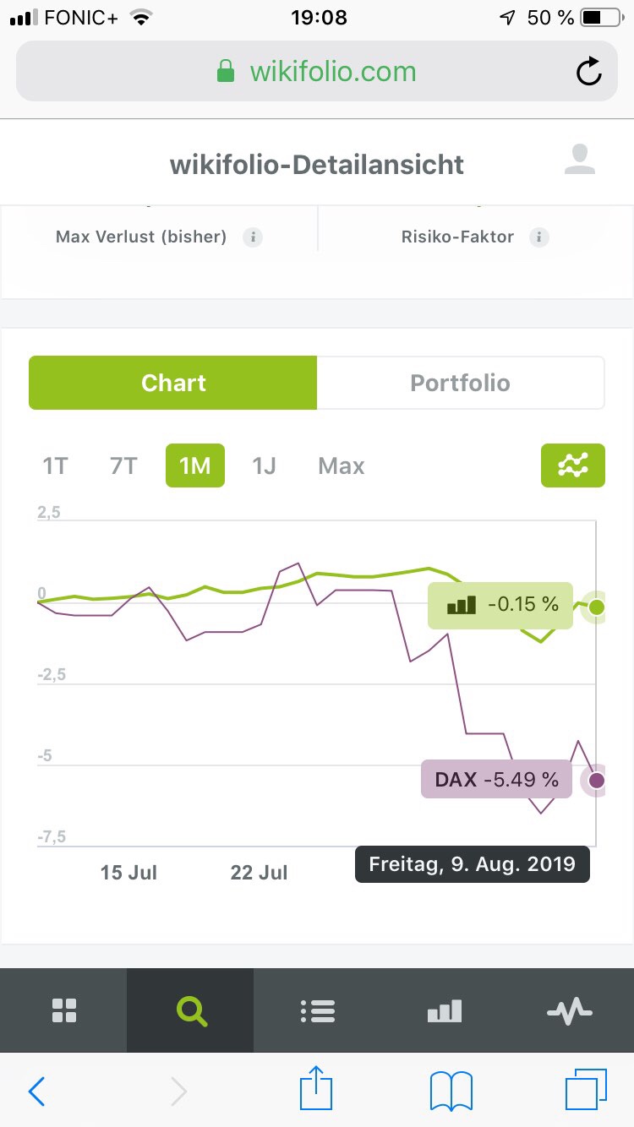Screen dimensions: 634x1127
Task: Open the list view icon
Action: (x=318, y=1010)
